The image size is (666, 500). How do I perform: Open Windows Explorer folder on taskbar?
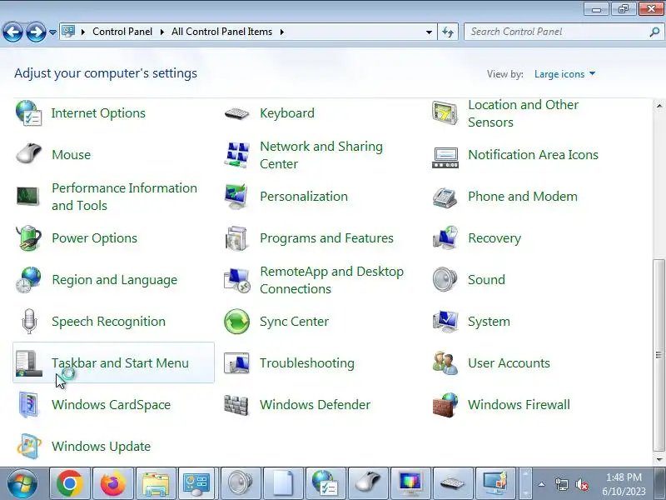(x=155, y=484)
